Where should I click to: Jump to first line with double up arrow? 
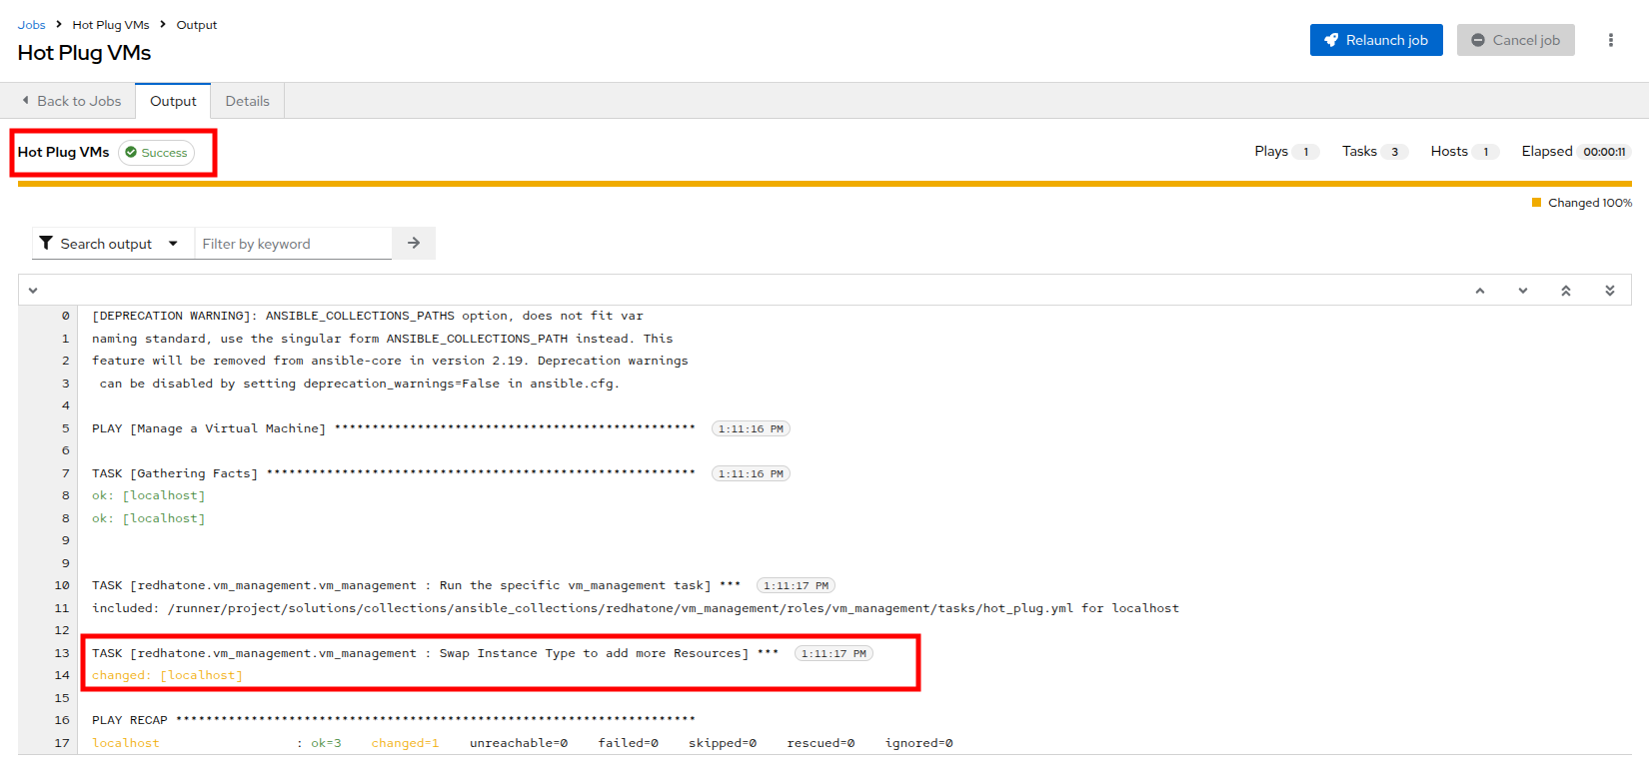[1565, 291]
